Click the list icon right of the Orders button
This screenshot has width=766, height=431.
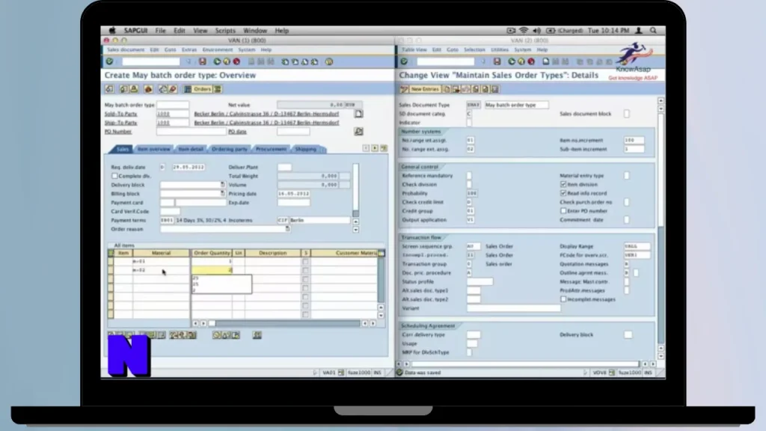pyautogui.click(x=218, y=89)
